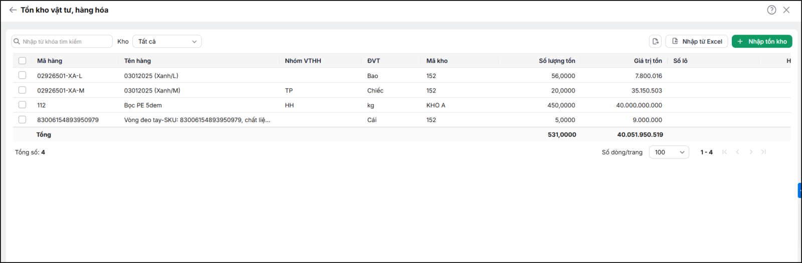The image size is (802, 263).
Task: Select checkbox for Bọc PE 5dem row
Action: (x=22, y=104)
